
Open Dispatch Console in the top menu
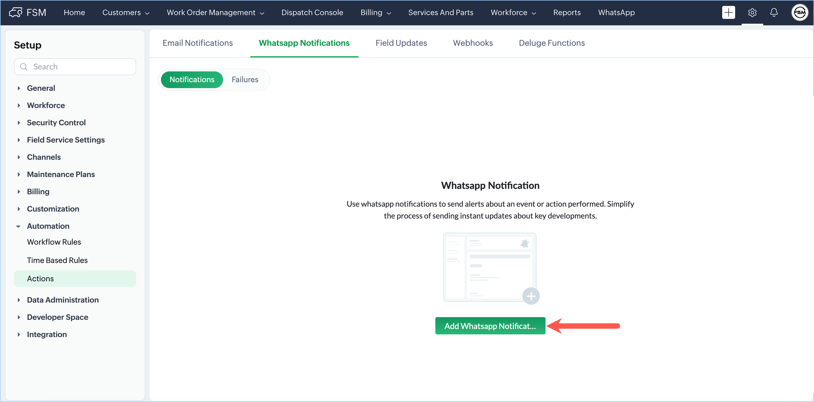312,13
